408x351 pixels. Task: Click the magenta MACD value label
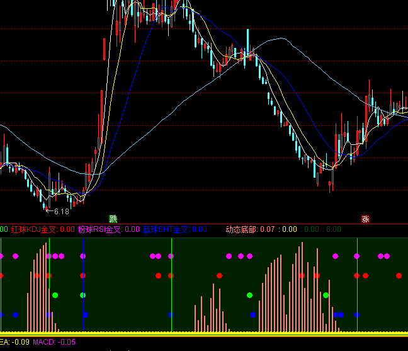pos(54,342)
